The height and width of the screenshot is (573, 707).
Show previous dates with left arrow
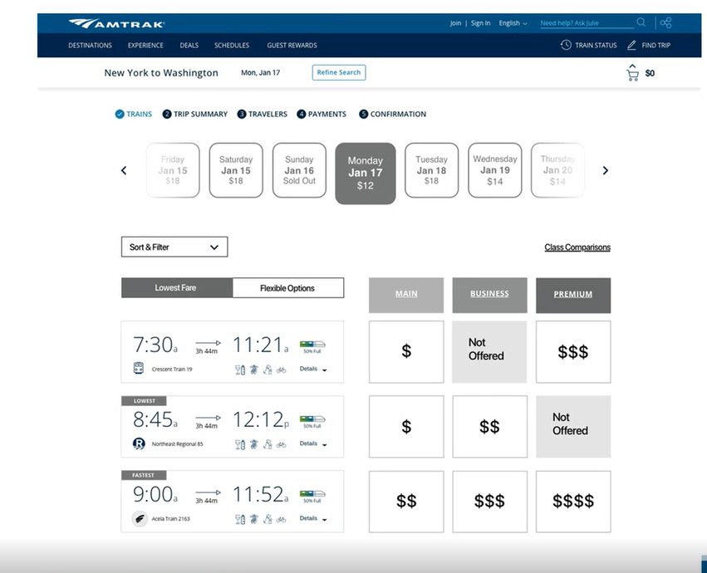coord(124,171)
